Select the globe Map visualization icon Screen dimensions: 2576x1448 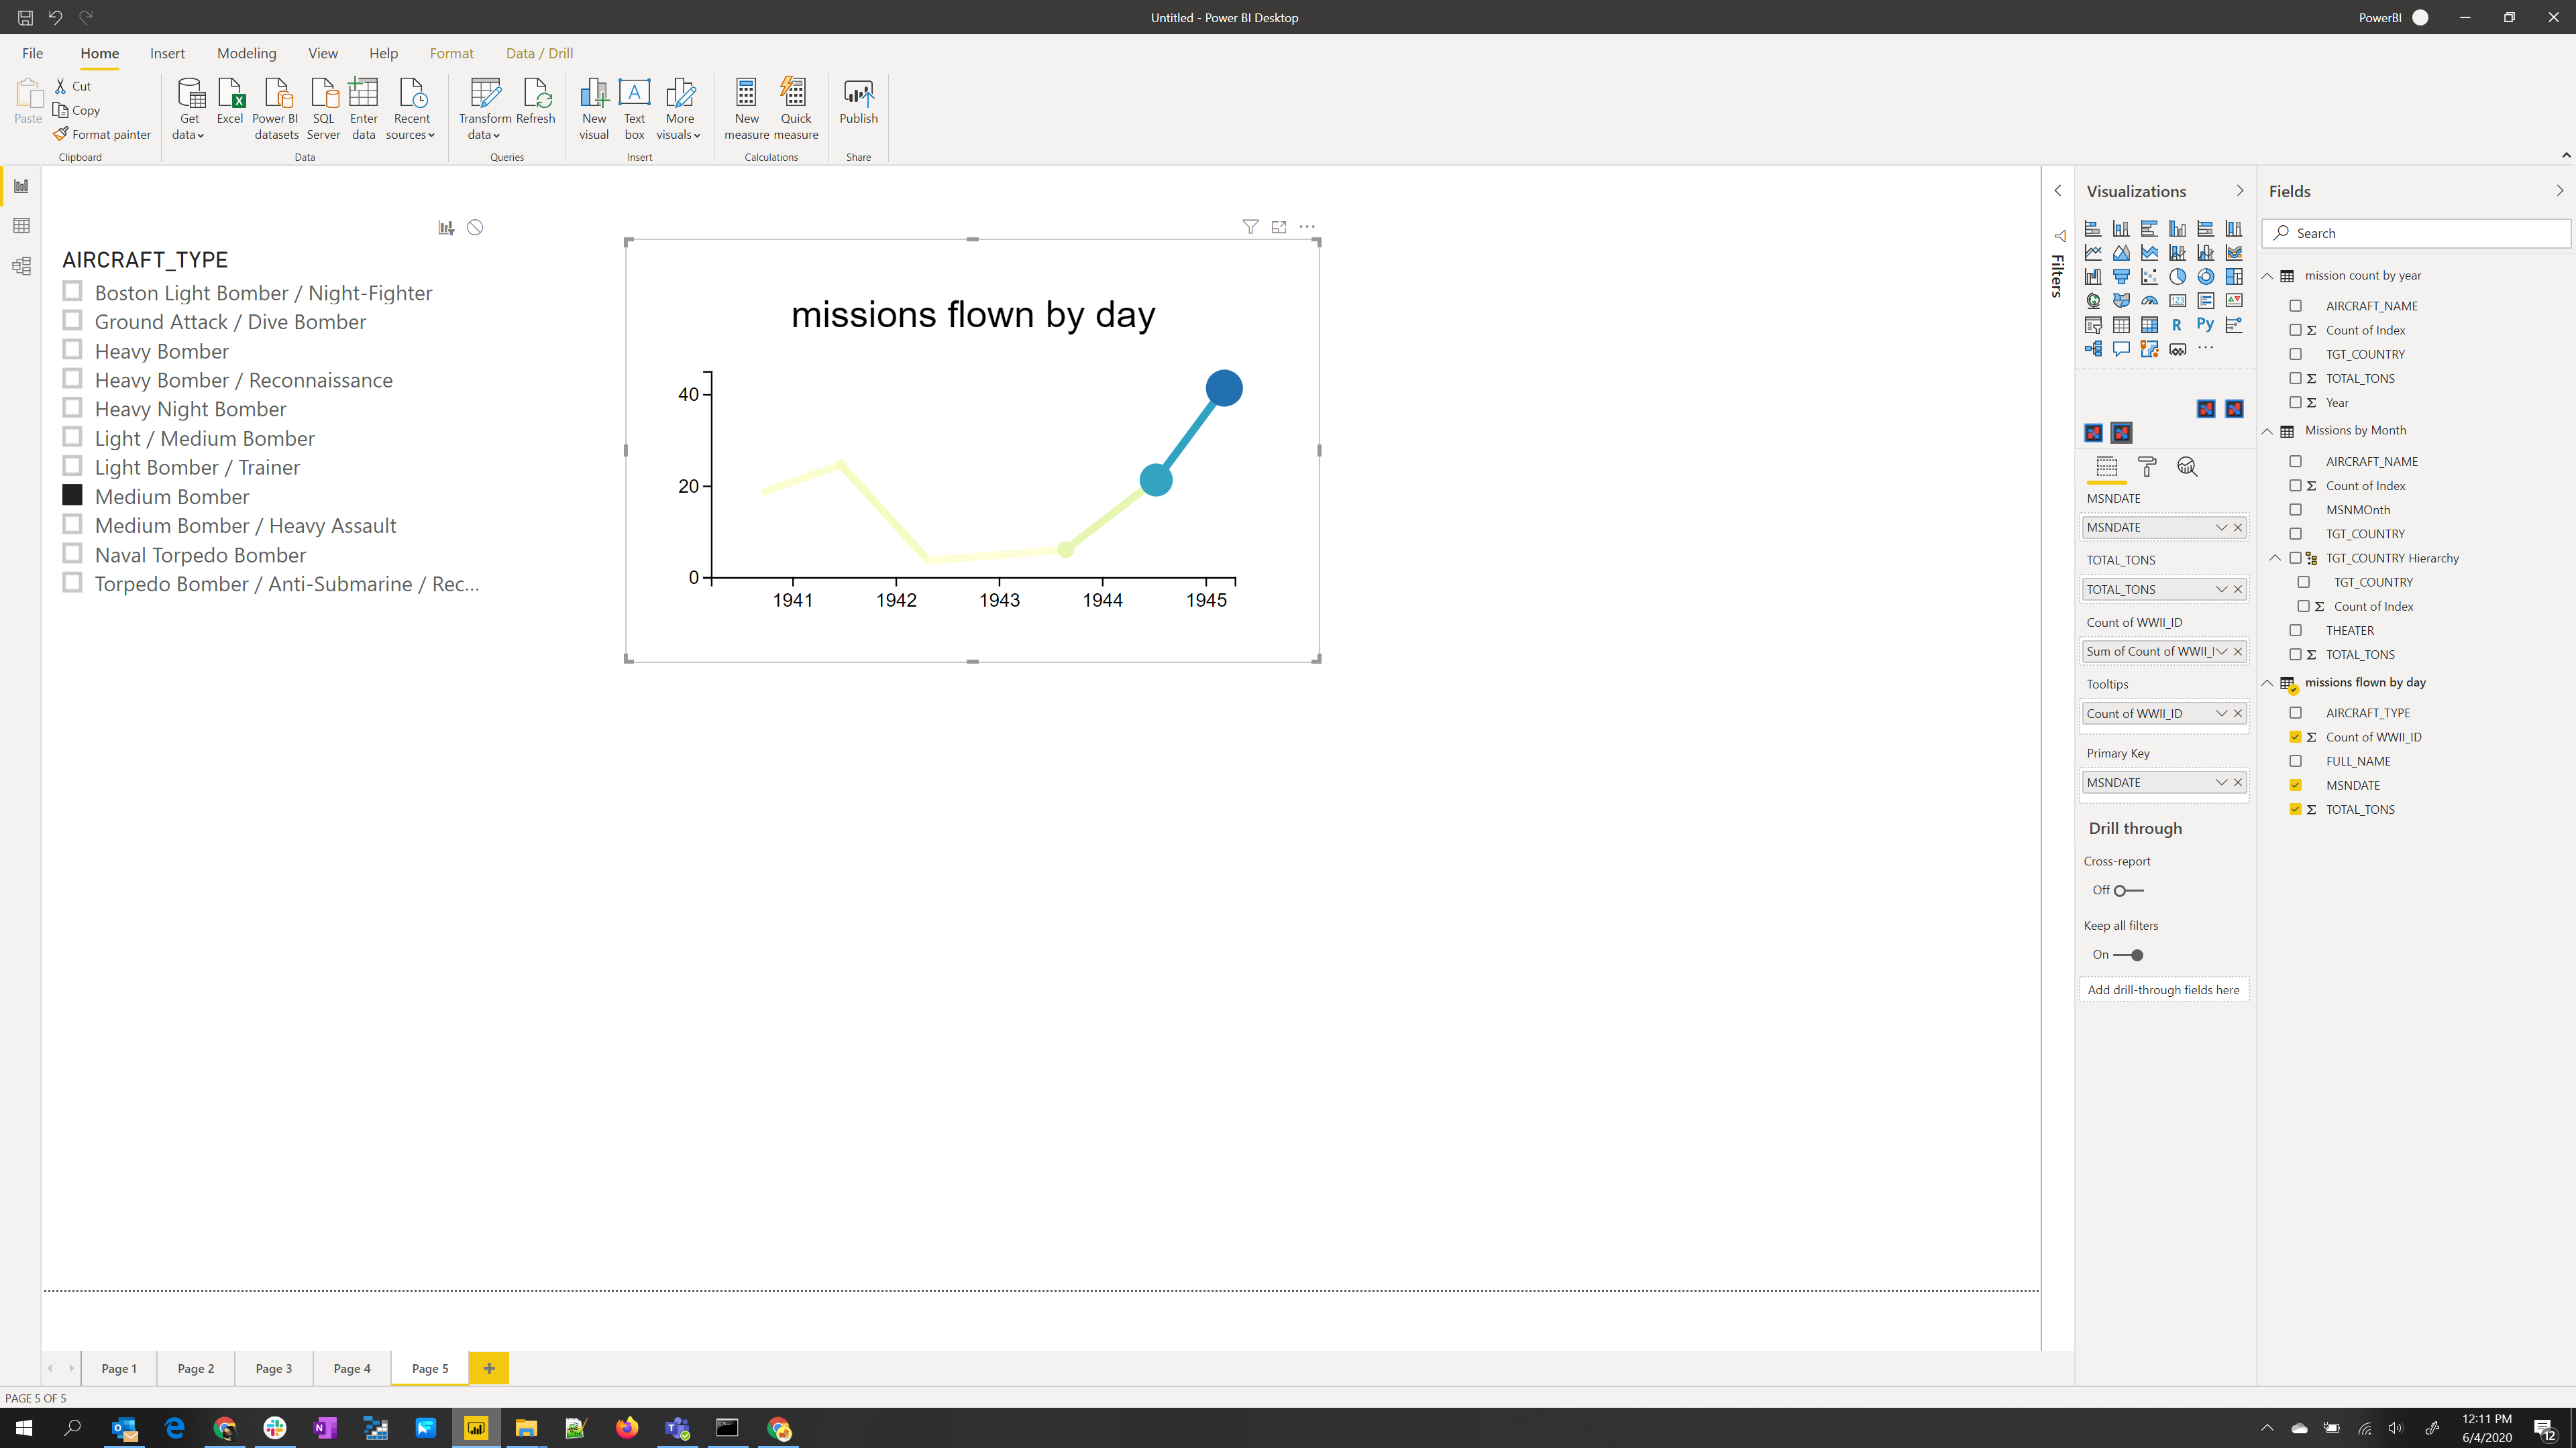click(x=2093, y=301)
